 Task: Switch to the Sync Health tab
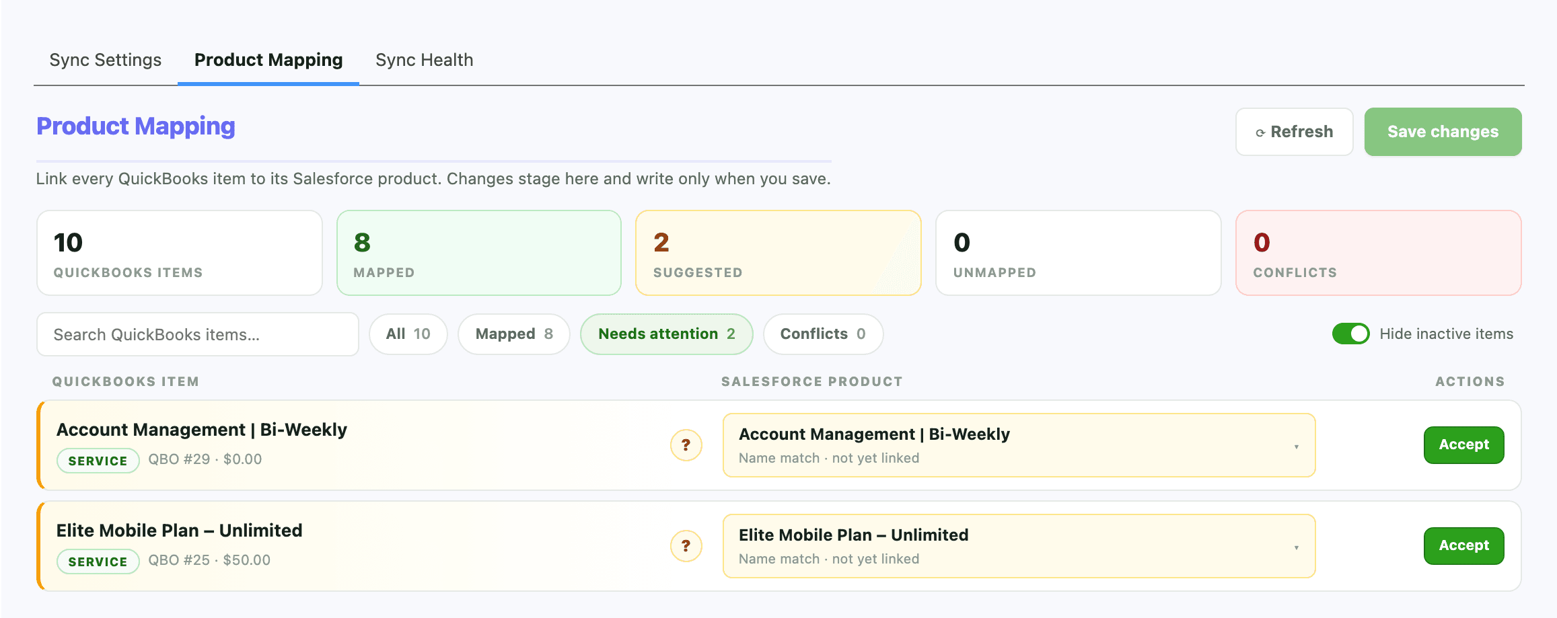[x=425, y=60]
